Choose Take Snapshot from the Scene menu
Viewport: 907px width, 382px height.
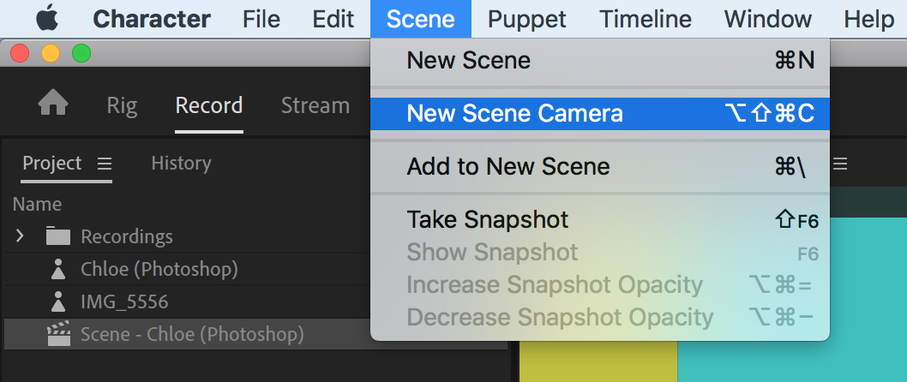pos(487,219)
